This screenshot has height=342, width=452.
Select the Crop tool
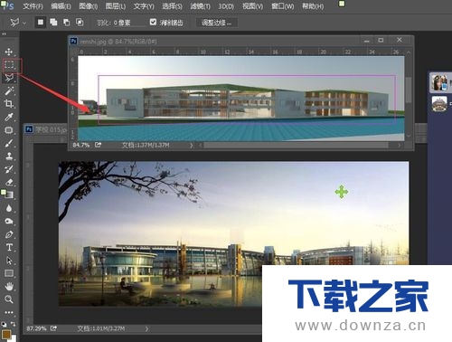click(x=9, y=104)
